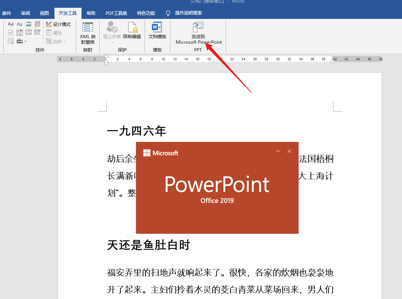Click the line starting 升了起来
Image resolution: width=402 pixels, height=299 pixels.
pos(220,289)
